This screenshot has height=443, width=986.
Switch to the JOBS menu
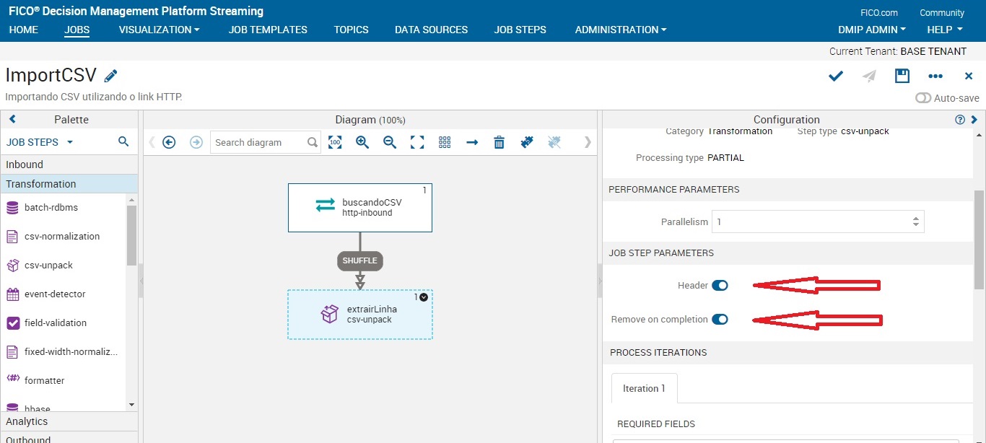coord(77,30)
